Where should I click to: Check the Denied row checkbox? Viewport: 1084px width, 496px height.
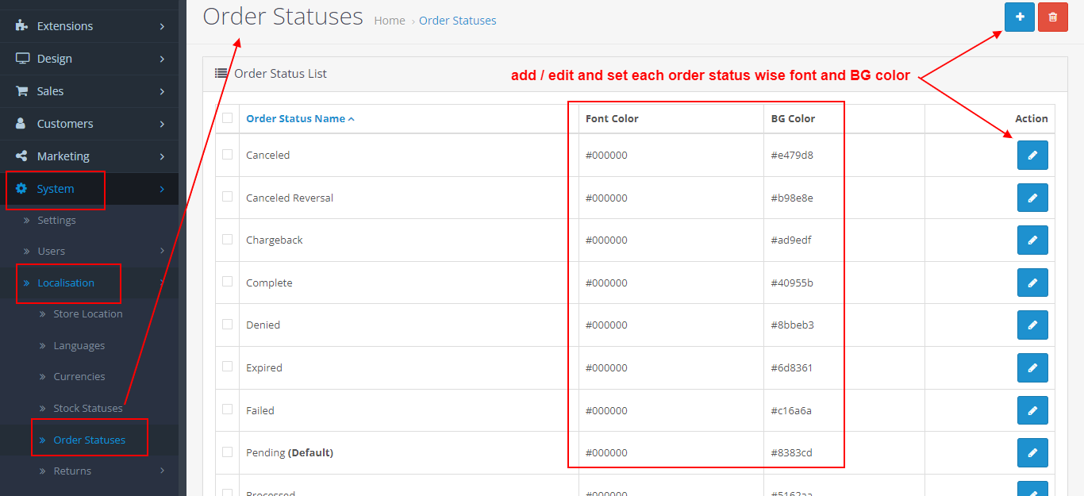pyautogui.click(x=227, y=325)
